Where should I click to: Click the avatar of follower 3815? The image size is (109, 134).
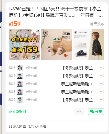click(20, 76)
